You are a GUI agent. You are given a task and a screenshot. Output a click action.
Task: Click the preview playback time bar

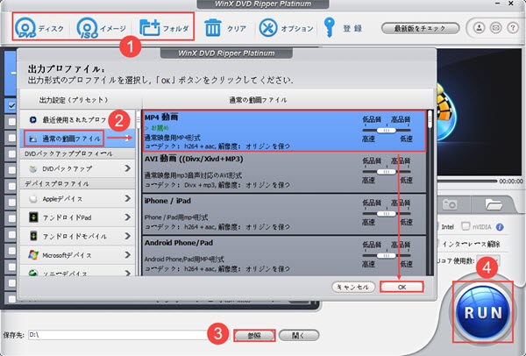466,182
